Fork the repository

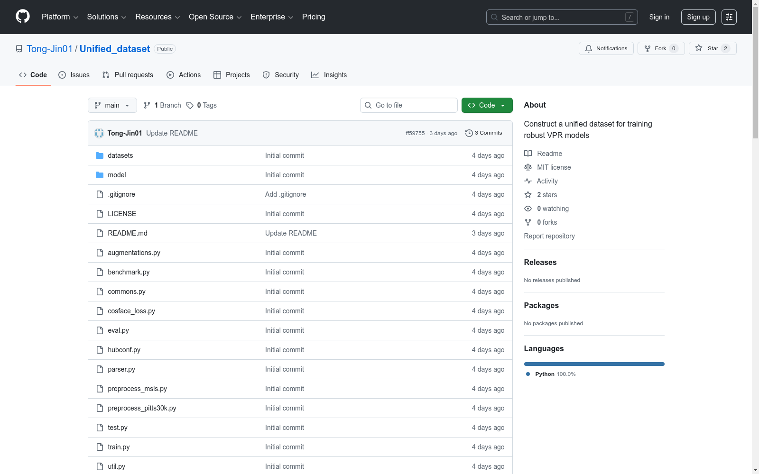(x=661, y=48)
